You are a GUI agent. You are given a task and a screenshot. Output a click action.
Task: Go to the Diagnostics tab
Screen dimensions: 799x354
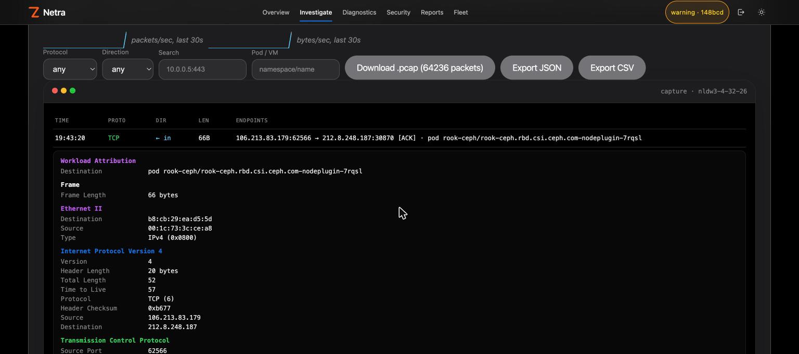pos(359,12)
